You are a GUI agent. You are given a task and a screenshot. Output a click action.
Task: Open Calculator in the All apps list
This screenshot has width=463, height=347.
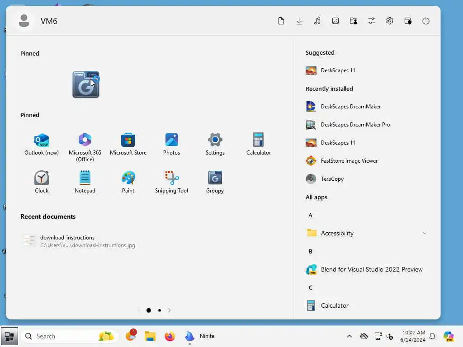point(367,305)
